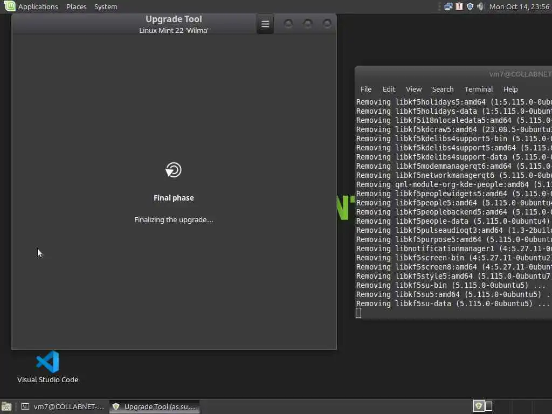Viewport: 552px width, 414px height.
Task: Click the Upgrade Tool window title
Action: (174, 19)
